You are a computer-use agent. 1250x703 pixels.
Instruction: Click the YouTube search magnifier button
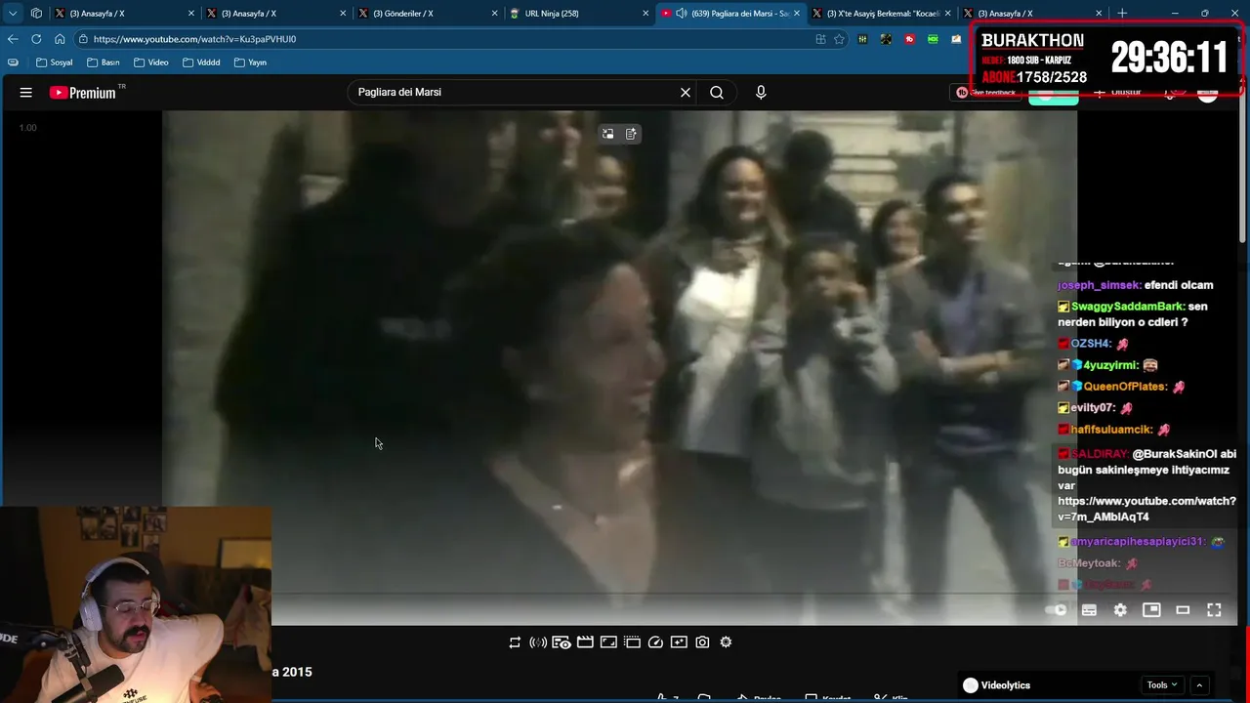pyautogui.click(x=717, y=93)
